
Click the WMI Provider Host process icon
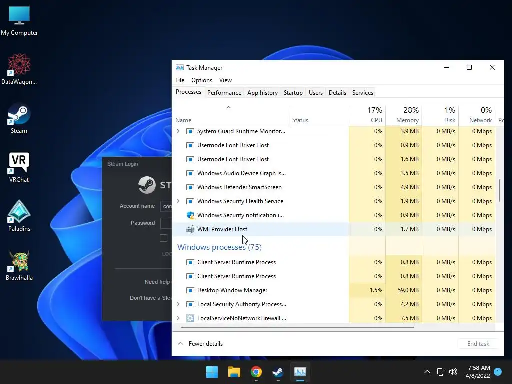pyautogui.click(x=190, y=229)
